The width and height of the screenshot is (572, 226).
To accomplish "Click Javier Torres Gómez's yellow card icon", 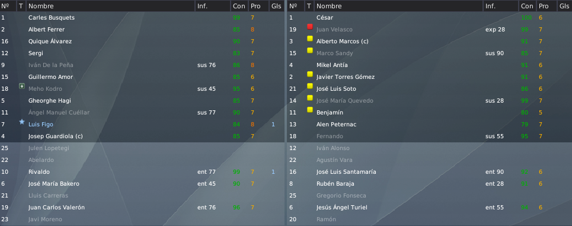I will tap(310, 74).
